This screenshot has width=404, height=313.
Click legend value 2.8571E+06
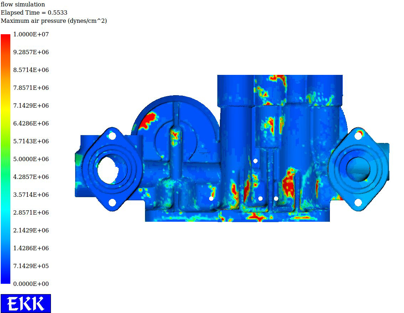[31, 212]
